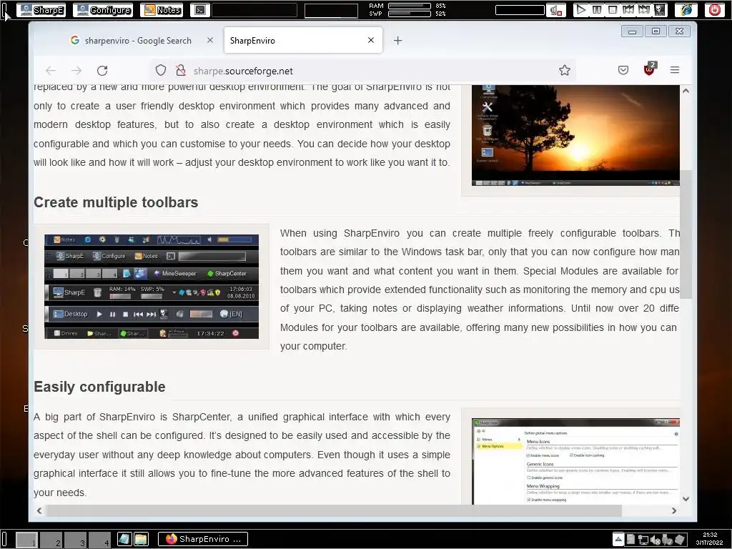Switch to virtual desktop 2
Viewport: 732px width, 549px height.
(51, 540)
